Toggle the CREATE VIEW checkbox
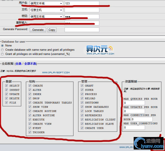The image size is (165, 151). (x=30, y=124)
